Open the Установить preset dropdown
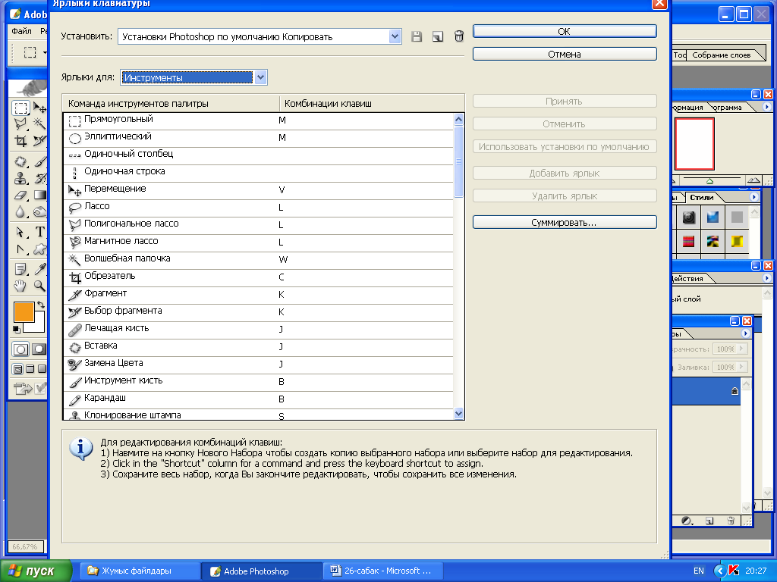This screenshot has width=777, height=582. [x=395, y=36]
